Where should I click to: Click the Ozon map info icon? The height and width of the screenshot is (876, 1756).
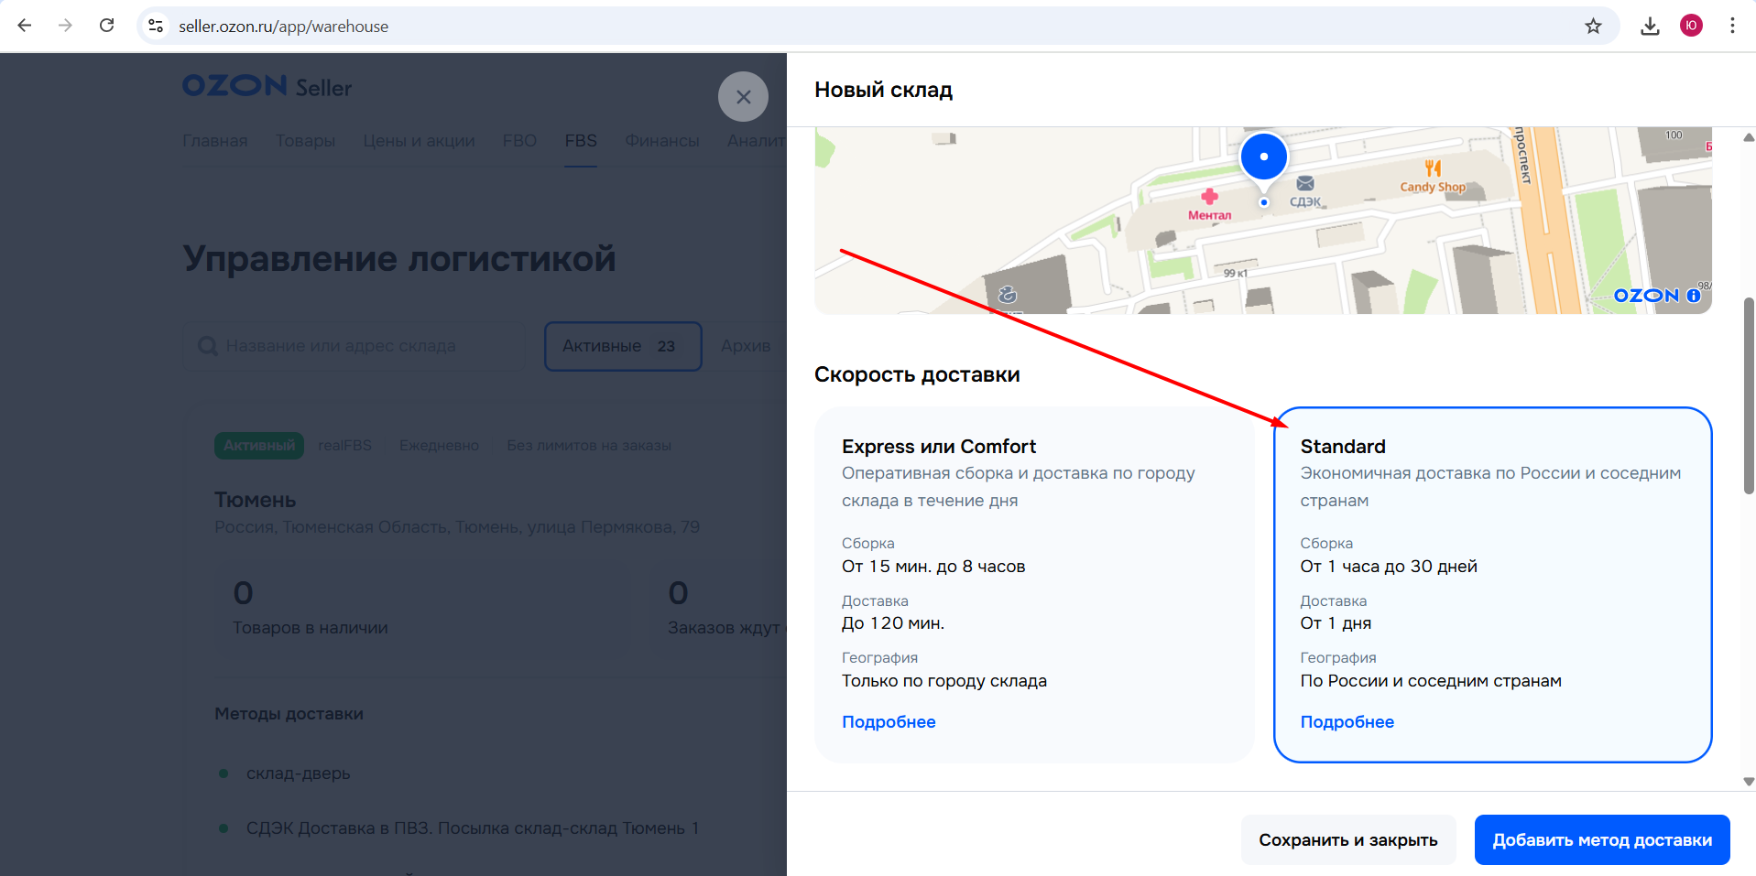tap(1693, 296)
